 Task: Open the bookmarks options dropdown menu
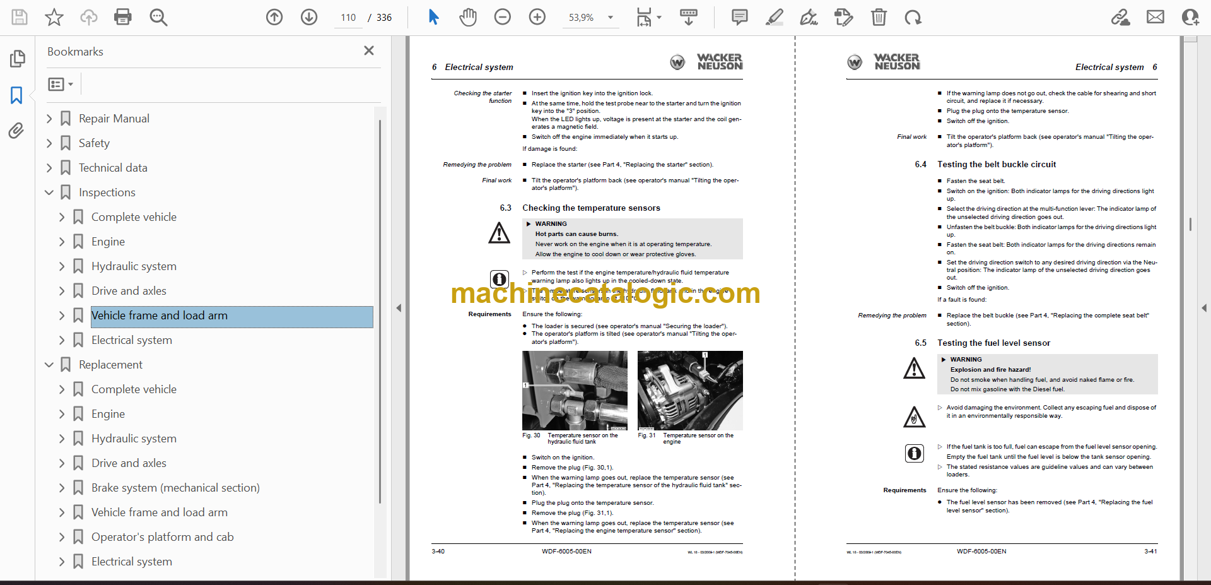(61, 84)
